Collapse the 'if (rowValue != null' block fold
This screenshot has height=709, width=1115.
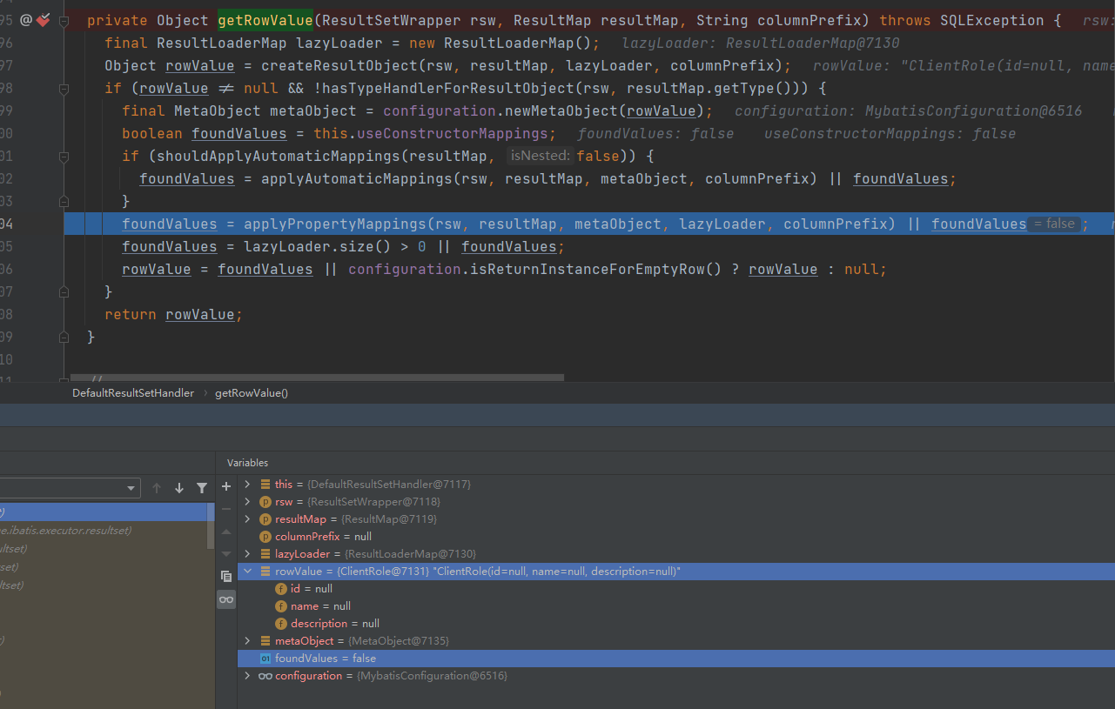point(64,88)
